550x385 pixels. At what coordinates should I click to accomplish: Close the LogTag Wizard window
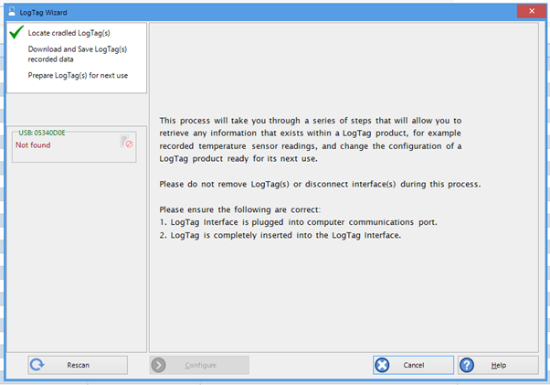pyautogui.click(x=531, y=10)
